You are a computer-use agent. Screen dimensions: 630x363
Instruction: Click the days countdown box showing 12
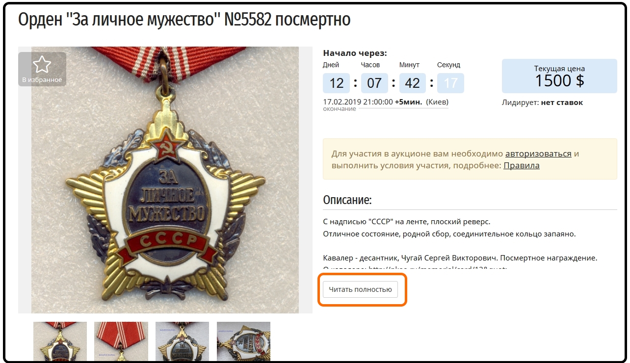click(337, 83)
